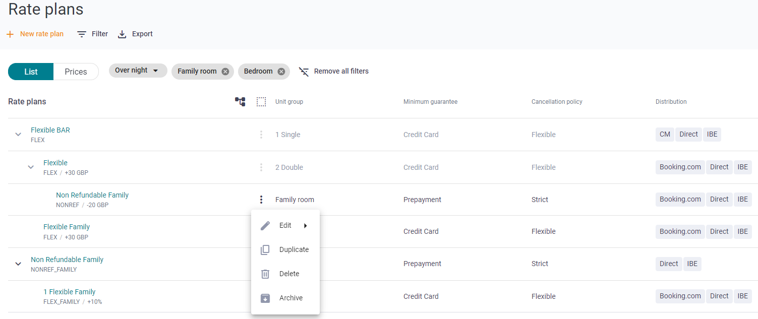
Task: Export the rate plans list
Action: click(x=135, y=34)
